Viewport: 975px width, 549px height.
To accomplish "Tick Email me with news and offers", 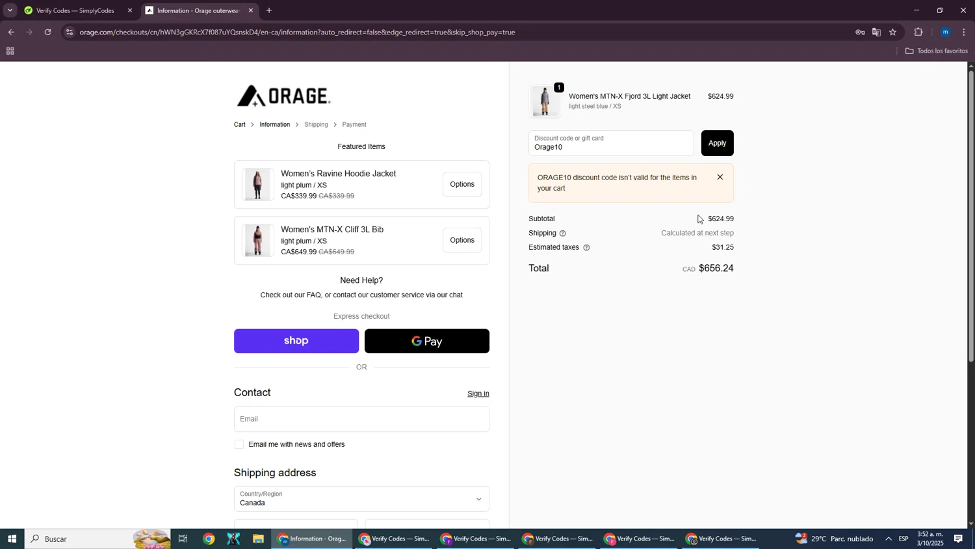I will (x=239, y=445).
